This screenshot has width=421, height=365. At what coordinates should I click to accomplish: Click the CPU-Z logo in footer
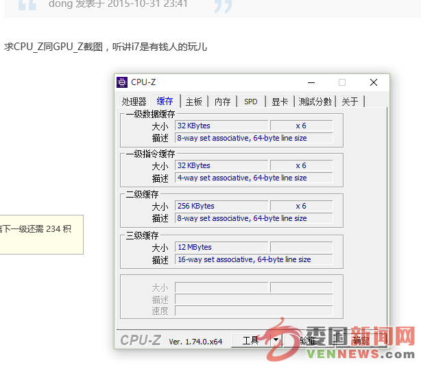pyautogui.click(x=141, y=340)
